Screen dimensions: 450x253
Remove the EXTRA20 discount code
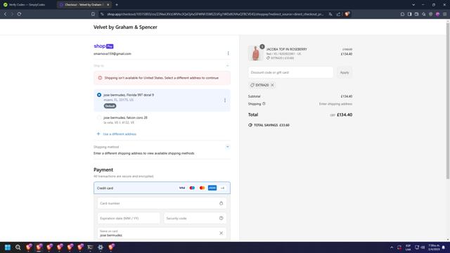click(272, 85)
